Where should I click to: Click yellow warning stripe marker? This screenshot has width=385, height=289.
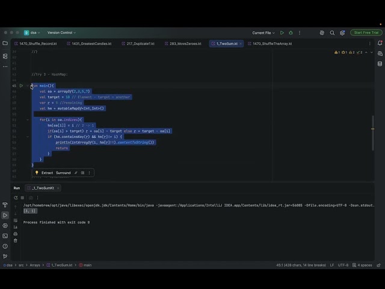[x=372, y=129]
